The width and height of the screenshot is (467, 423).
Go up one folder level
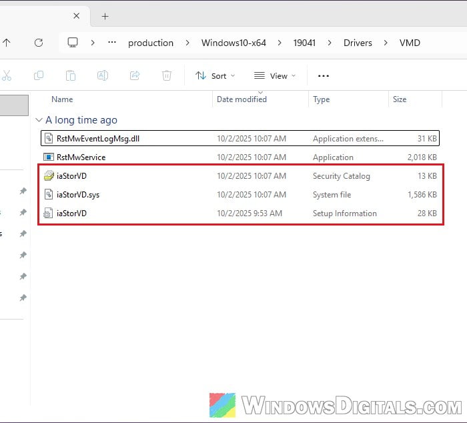pyautogui.click(x=7, y=43)
